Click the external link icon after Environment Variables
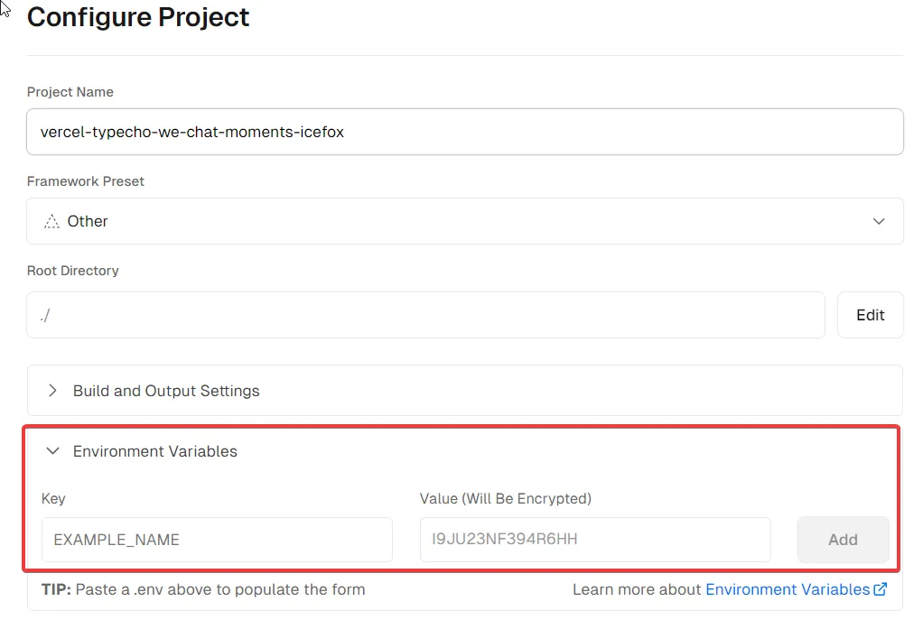Screen dimensions: 923x620 pyautogui.click(x=881, y=589)
